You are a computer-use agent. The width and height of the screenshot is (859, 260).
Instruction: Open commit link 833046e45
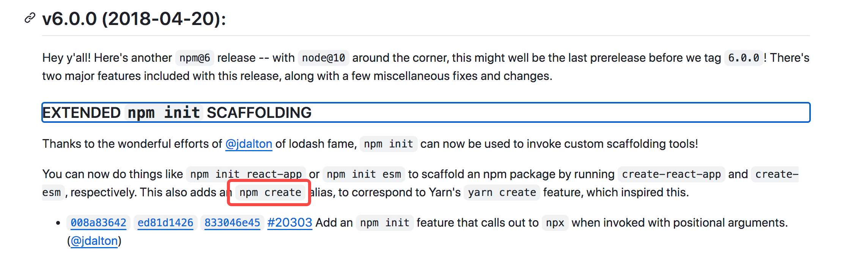[x=232, y=223]
